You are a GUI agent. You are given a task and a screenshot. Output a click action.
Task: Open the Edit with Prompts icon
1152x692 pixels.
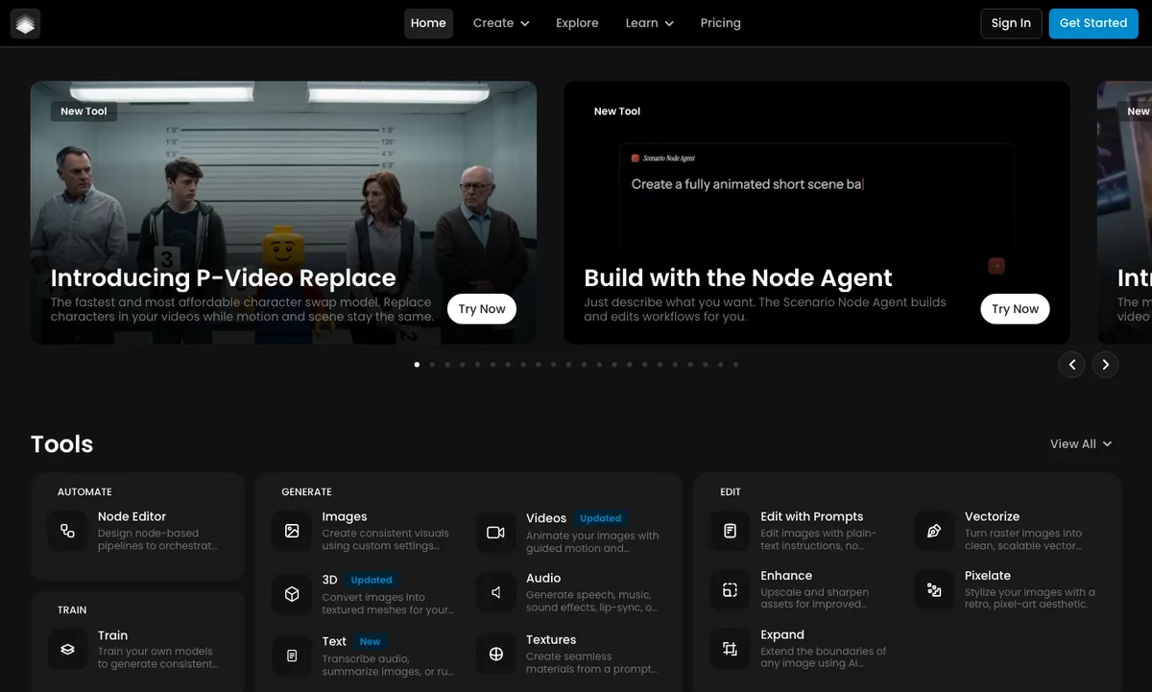coord(731,531)
